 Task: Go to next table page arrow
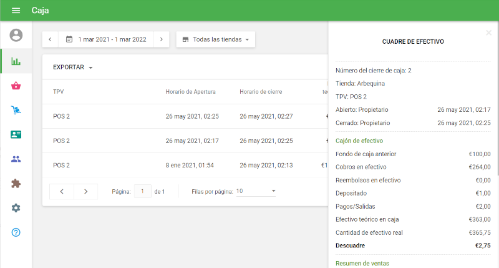click(x=85, y=191)
